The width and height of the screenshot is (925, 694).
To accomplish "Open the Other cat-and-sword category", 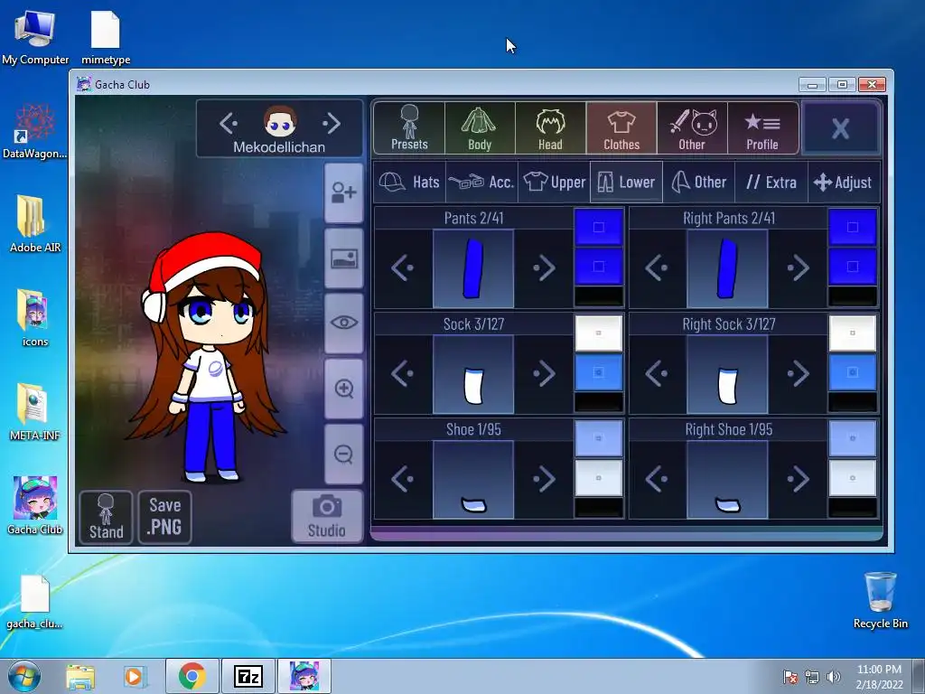I will tap(692, 127).
